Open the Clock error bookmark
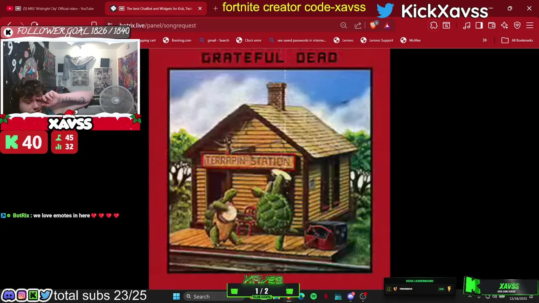This screenshot has width=539, height=303. coord(249,40)
